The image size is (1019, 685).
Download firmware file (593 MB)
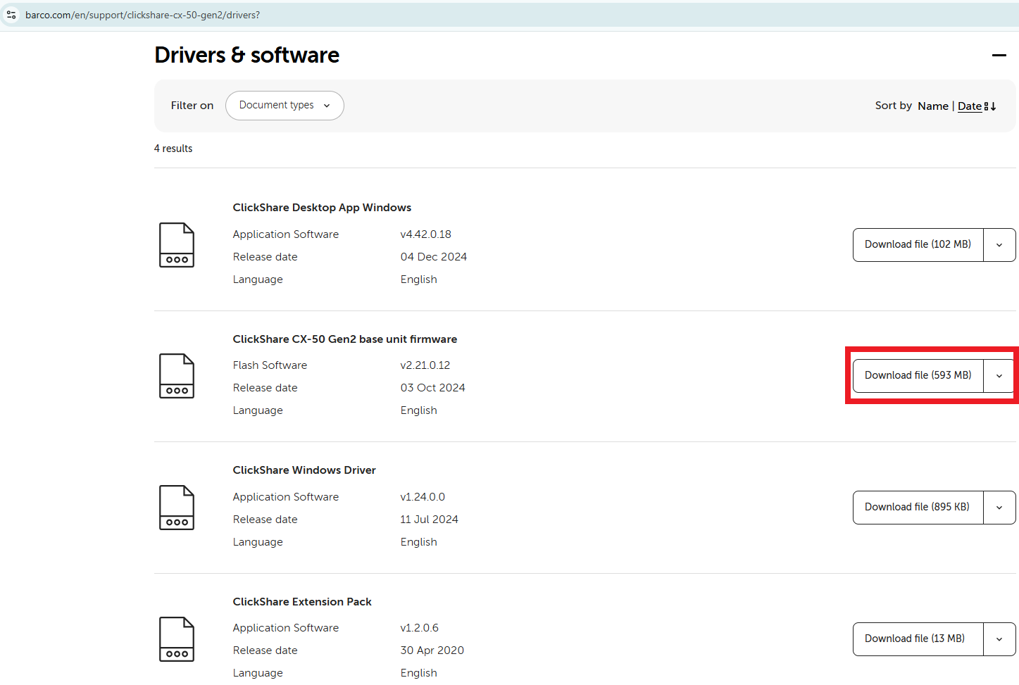[x=918, y=376]
